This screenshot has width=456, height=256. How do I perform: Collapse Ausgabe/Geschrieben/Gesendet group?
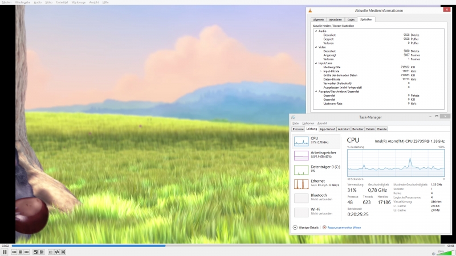click(316, 92)
